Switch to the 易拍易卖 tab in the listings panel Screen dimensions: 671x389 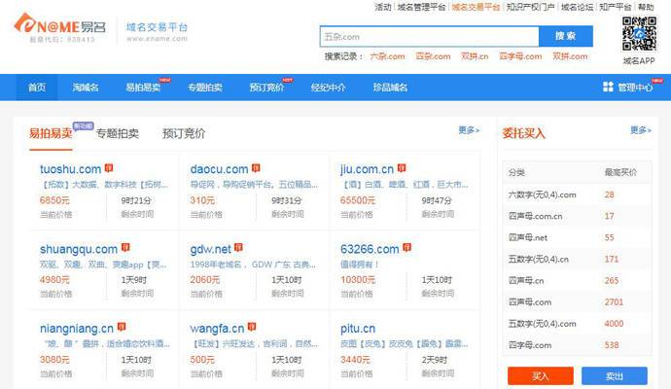click(x=51, y=133)
